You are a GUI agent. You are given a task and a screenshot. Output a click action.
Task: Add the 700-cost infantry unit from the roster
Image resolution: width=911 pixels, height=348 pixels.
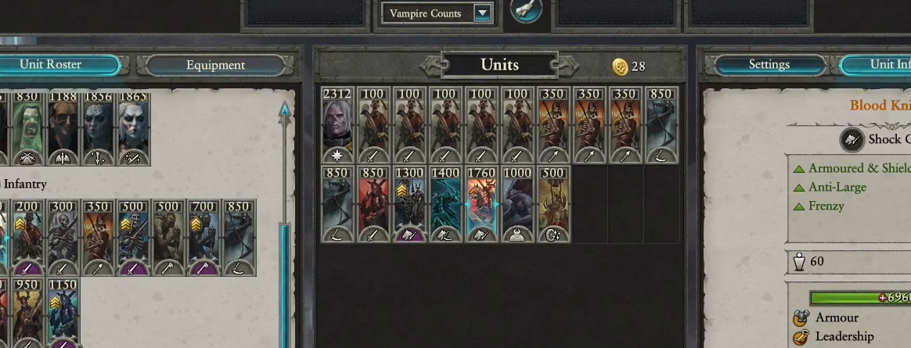pyautogui.click(x=203, y=238)
